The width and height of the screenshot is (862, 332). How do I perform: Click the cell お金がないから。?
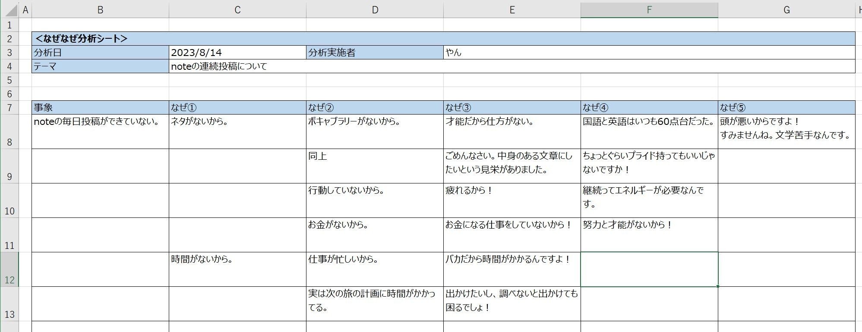point(375,235)
